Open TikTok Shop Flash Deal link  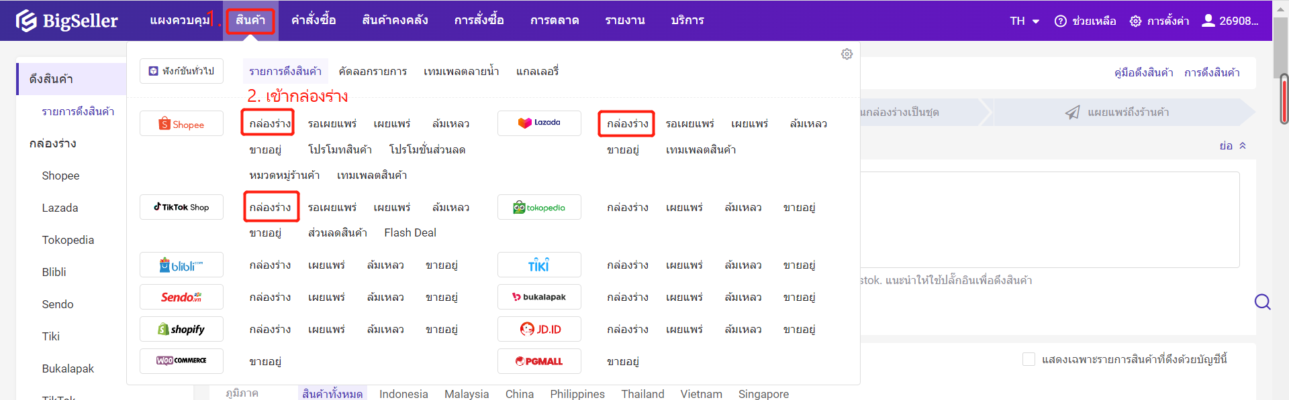click(x=410, y=232)
